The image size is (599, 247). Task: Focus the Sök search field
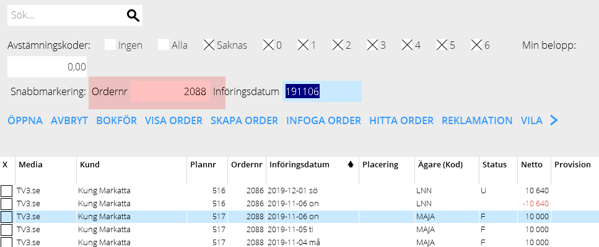click(x=67, y=15)
